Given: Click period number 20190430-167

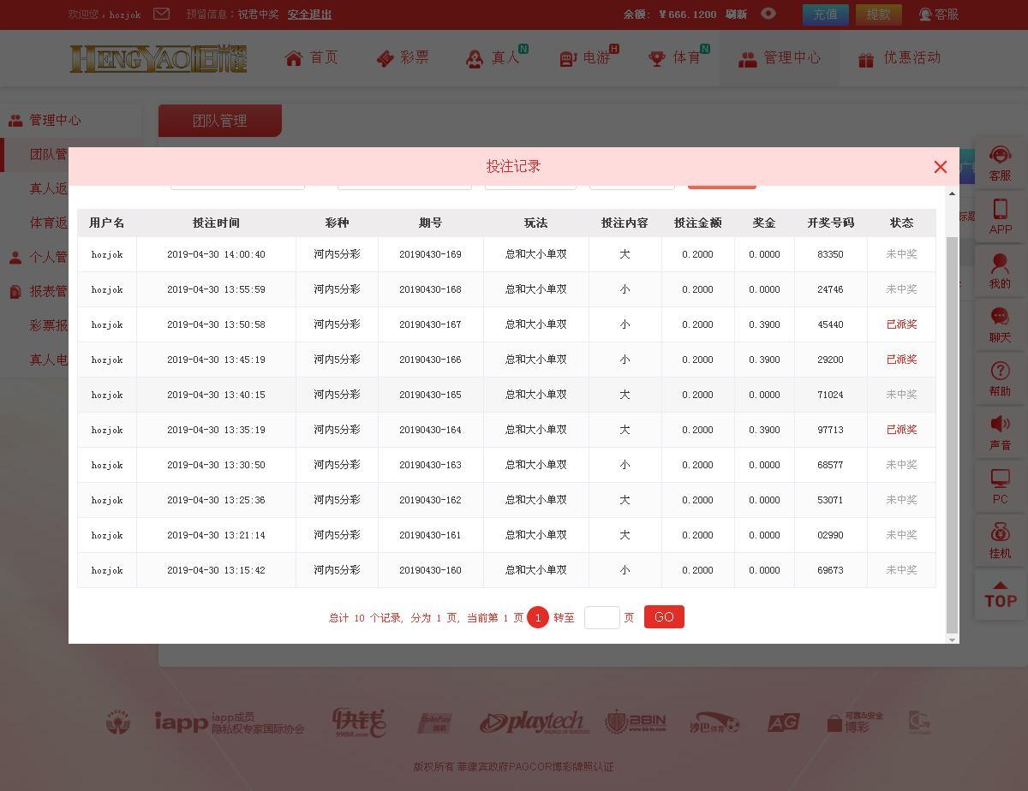Looking at the screenshot, I should pyautogui.click(x=430, y=324).
